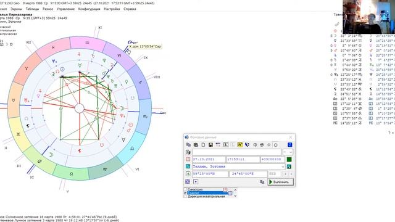
Task: Click the atlas search icon right of city
Action: 289,166
